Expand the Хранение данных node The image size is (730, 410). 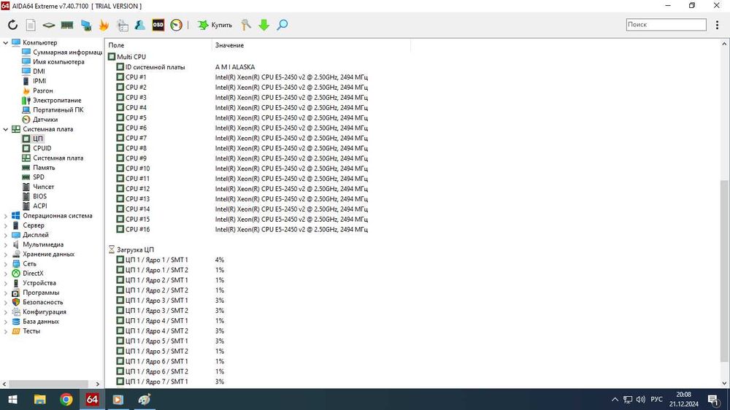pos(6,255)
